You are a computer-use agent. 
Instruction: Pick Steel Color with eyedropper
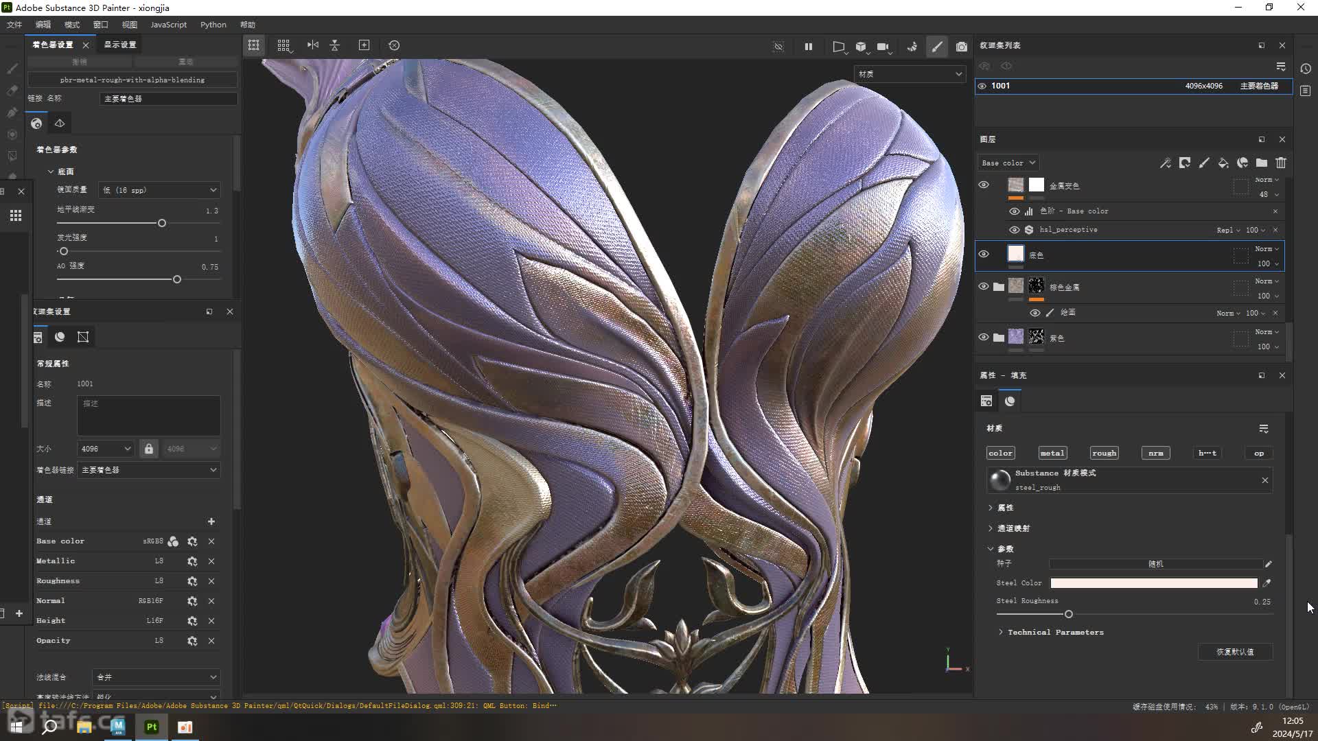pos(1267,583)
